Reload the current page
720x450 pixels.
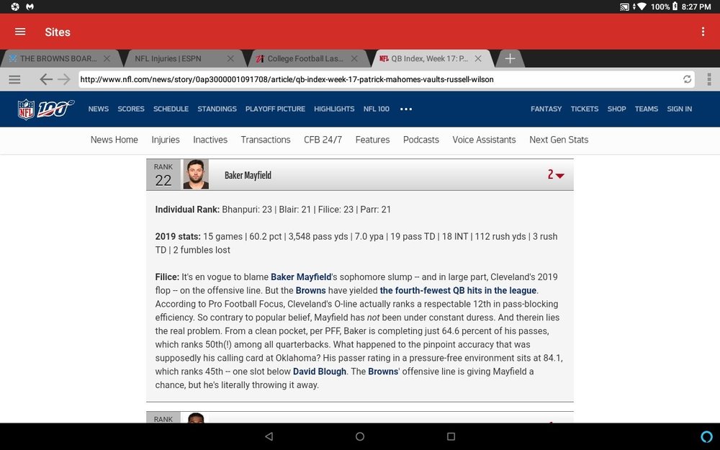(x=687, y=79)
